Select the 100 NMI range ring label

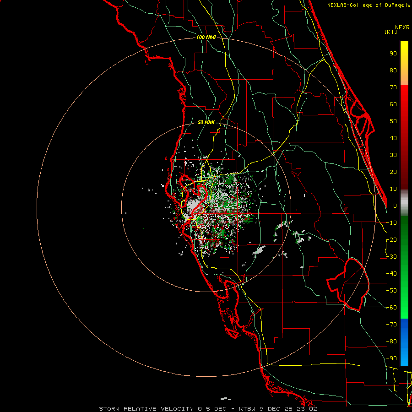(x=206, y=37)
